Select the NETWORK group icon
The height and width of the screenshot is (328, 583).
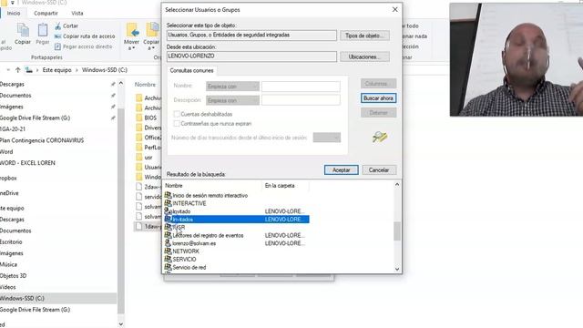pyautogui.click(x=168, y=251)
